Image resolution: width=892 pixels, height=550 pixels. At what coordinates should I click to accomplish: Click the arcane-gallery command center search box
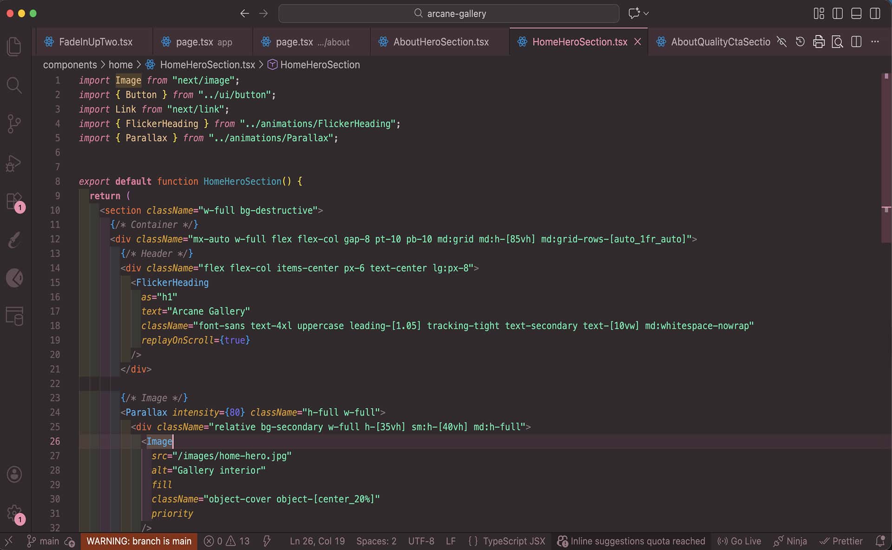pos(449,13)
